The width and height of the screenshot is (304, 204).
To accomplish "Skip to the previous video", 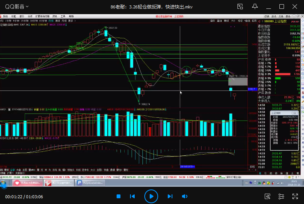I will 132,197.
